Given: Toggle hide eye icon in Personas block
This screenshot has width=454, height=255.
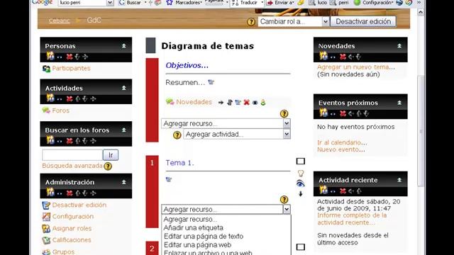Looking at the screenshot, I should 60,57.
